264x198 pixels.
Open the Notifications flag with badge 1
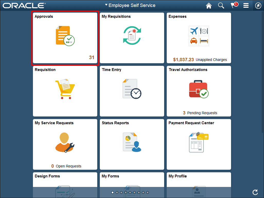234,5
